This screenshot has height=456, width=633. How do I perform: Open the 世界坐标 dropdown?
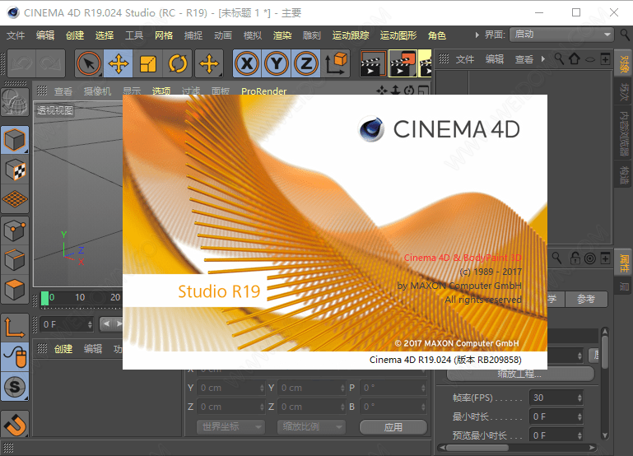pos(230,427)
